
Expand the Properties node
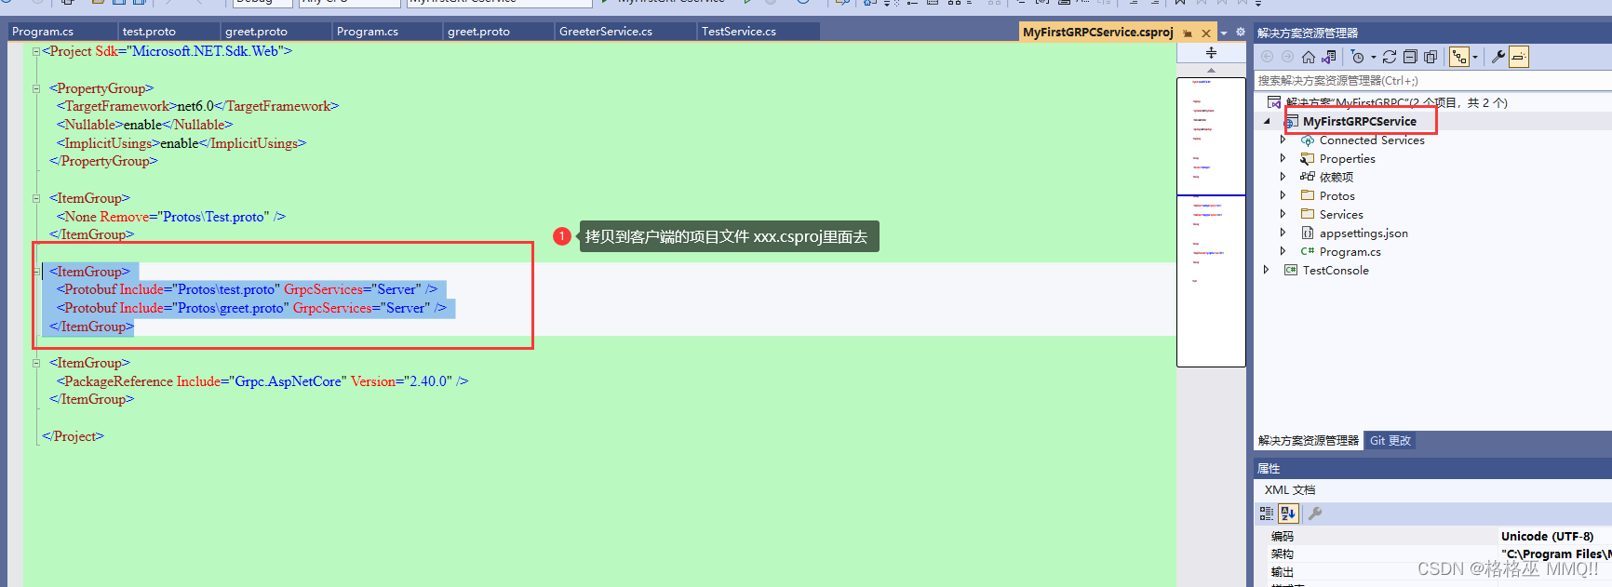click(x=1283, y=159)
